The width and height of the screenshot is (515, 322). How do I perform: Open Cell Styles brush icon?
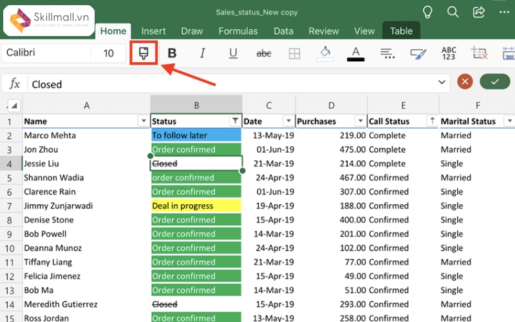(x=418, y=53)
